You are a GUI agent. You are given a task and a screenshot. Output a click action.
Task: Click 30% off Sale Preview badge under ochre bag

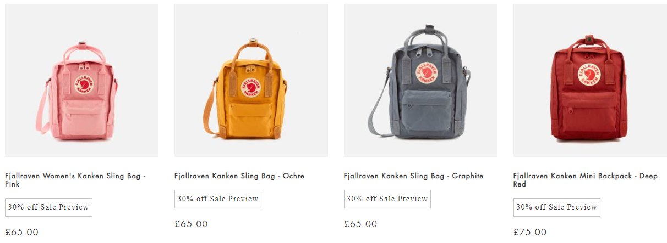pyautogui.click(x=218, y=199)
